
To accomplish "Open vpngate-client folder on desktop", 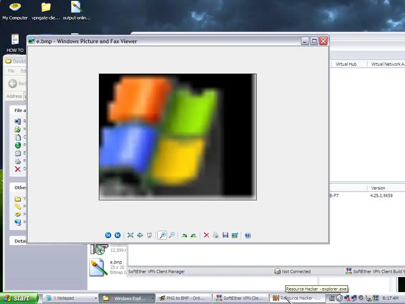I will pos(46,11).
